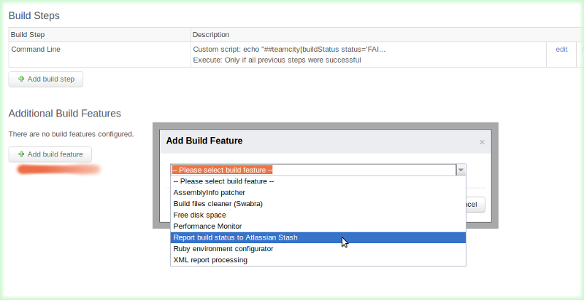Click the Description column header
The image size is (584, 300).
(211, 34)
